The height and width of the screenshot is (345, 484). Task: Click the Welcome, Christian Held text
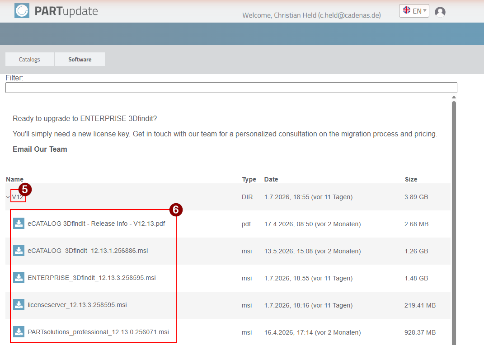click(x=311, y=15)
